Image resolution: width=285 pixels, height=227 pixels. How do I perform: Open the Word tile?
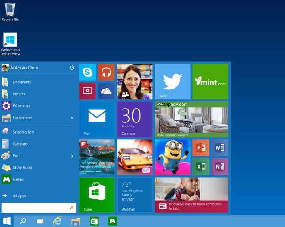(x=220, y=147)
